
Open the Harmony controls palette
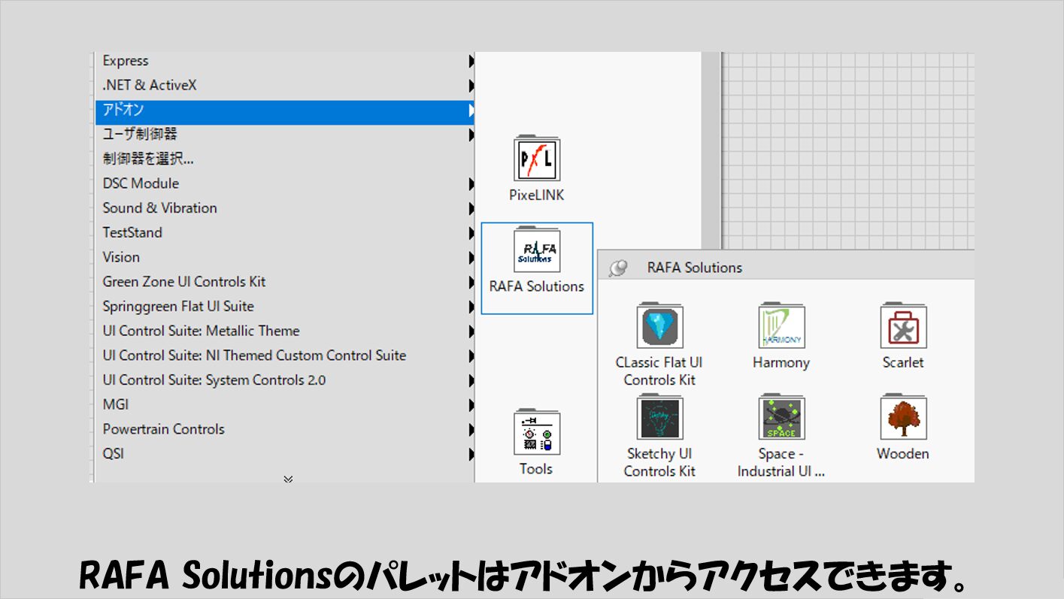click(x=781, y=326)
